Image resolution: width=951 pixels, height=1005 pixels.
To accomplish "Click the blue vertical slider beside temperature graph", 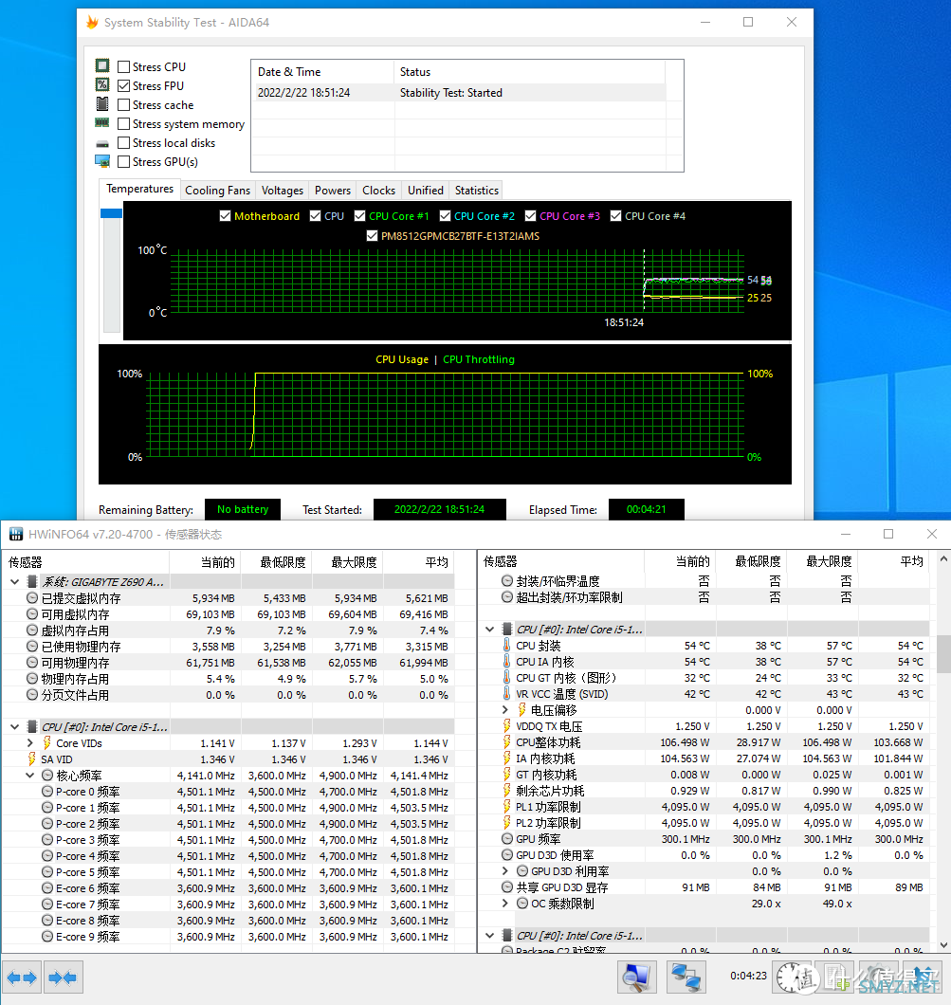I will click(x=111, y=213).
